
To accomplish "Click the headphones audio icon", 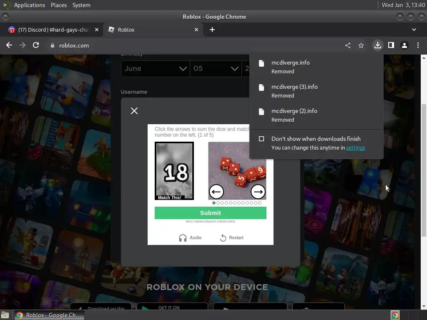I will (x=183, y=238).
